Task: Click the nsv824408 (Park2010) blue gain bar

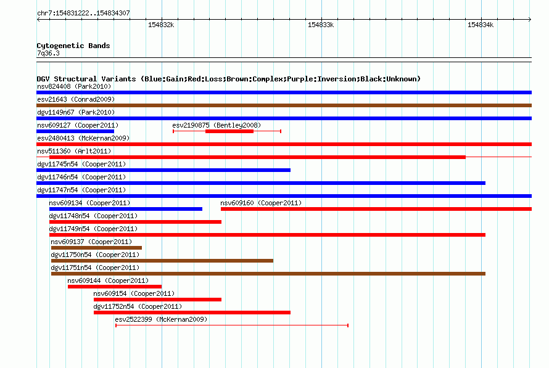Action: 284,92
